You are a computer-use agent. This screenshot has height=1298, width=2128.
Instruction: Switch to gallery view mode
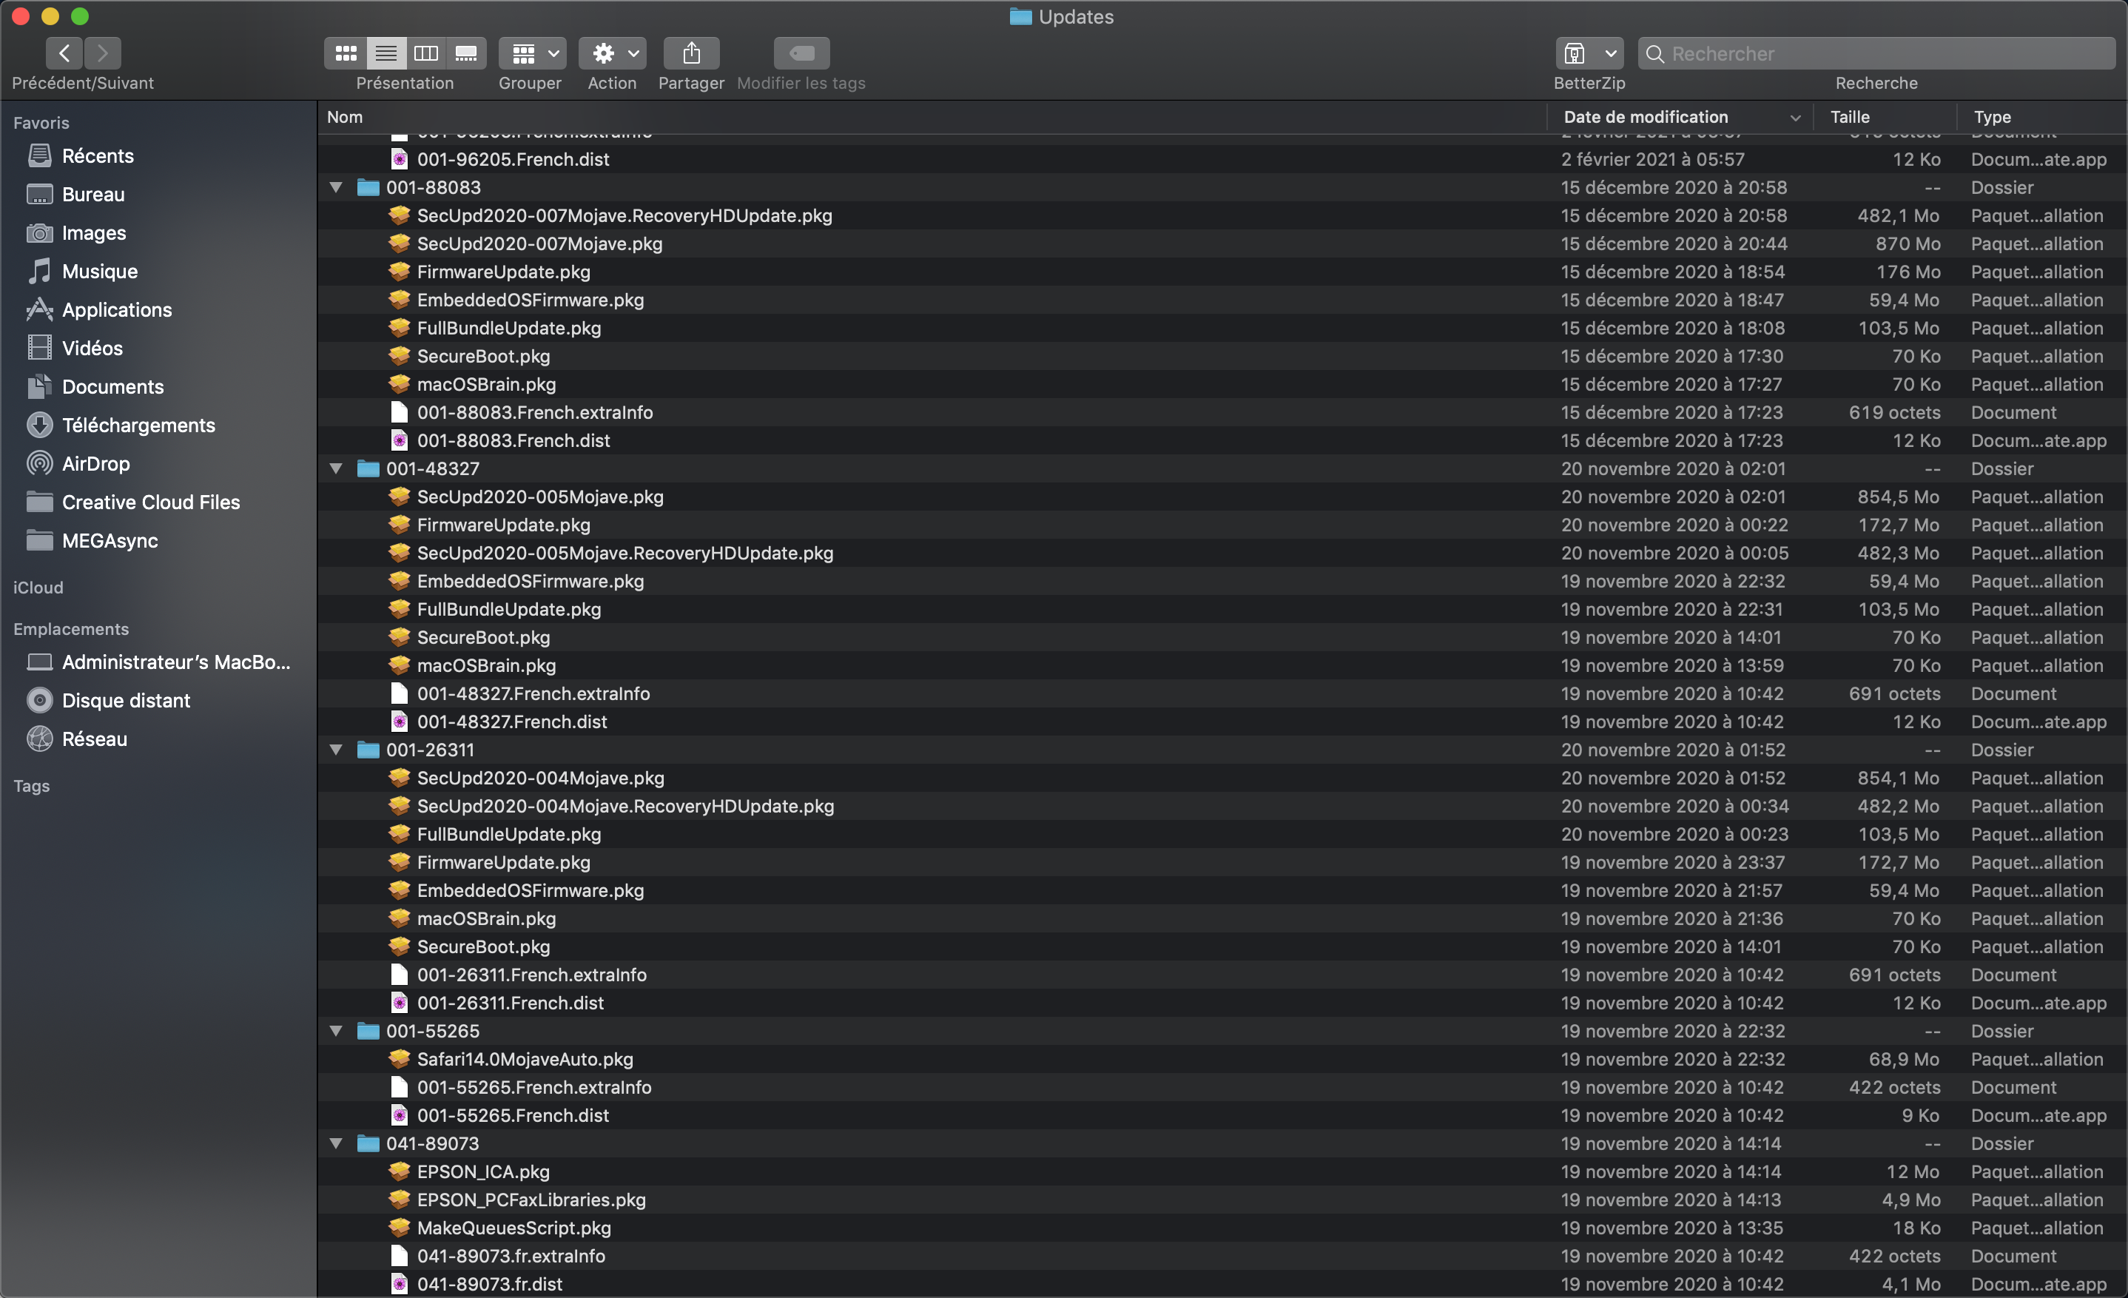tap(466, 53)
